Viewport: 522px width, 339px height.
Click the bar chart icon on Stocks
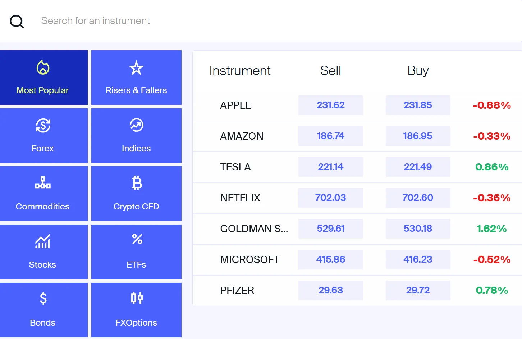(42, 241)
